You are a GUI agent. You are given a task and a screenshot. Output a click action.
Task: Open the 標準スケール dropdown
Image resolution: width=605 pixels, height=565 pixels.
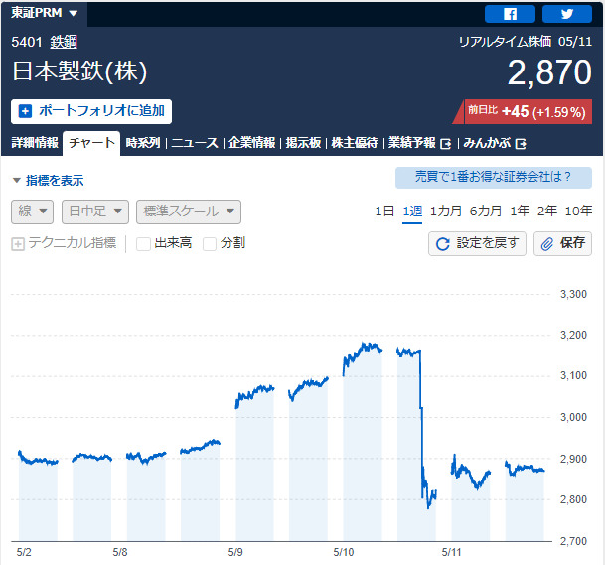point(189,212)
